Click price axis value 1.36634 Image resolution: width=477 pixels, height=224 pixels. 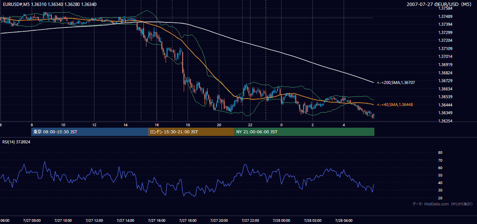pos(445,89)
